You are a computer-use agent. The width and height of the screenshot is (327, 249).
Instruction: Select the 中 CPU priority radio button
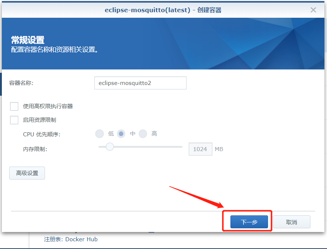tap(121, 134)
